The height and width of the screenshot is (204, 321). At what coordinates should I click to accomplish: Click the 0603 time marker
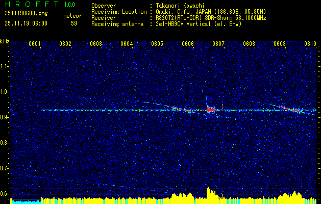click(x=96, y=44)
